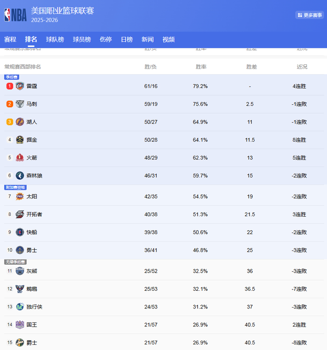The image size is (327, 350).
Task: Open the 开拓者 team name
Action: click(35, 214)
